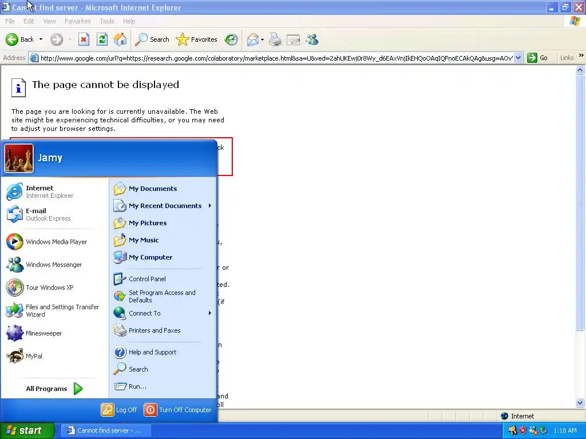
Task: Launch Minesweeper game
Action: coord(34,333)
